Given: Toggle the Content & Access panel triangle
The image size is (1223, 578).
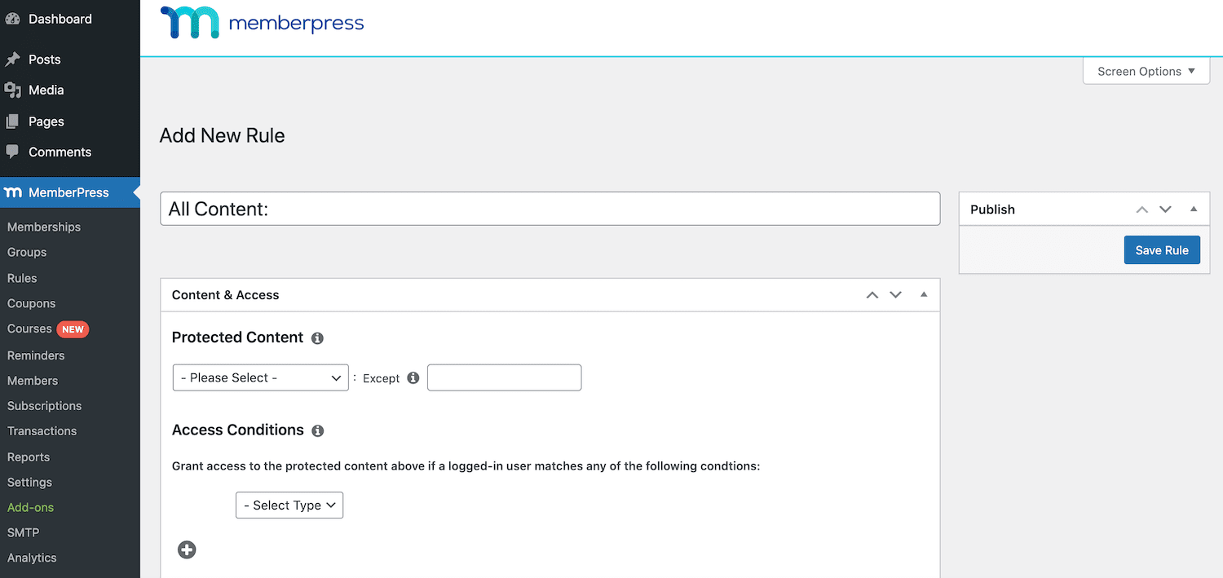Looking at the screenshot, I should 924,295.
